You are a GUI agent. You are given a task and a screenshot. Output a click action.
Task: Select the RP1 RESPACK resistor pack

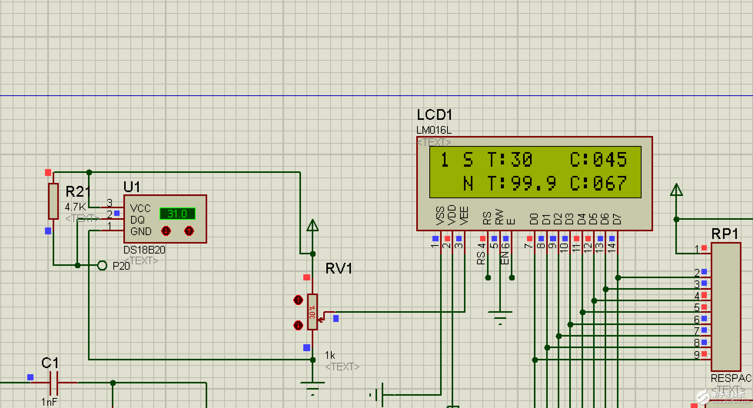pos(726,307)
